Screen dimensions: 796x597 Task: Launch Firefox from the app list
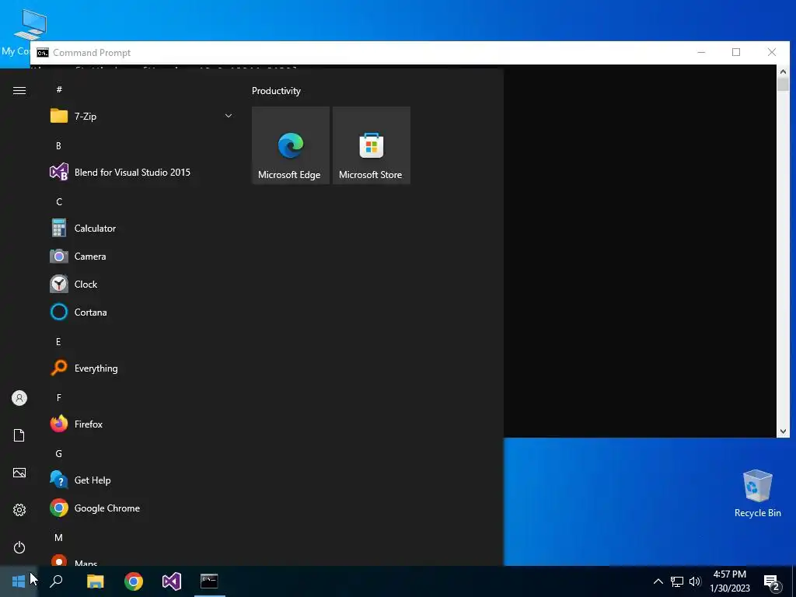click(142, 424)
